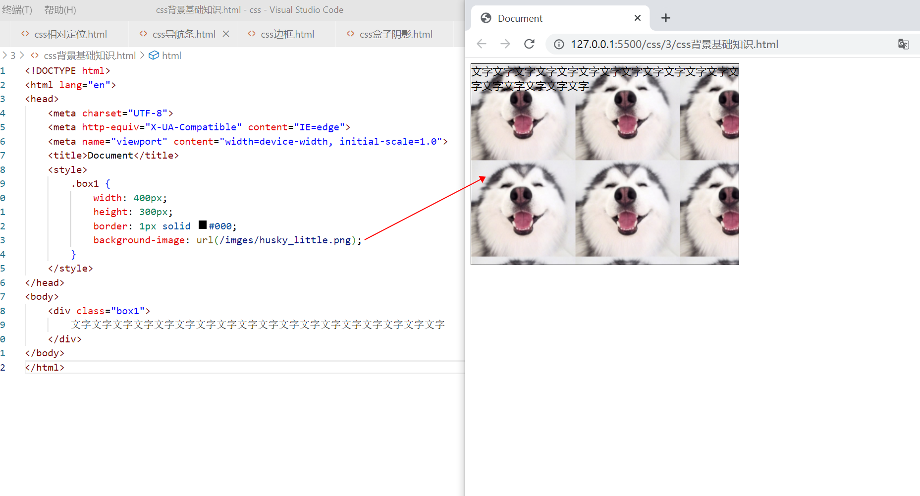Click the globe favicon on Document tab
Screen dimensions: 920x496
pos(486,18)
